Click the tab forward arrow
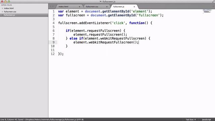The height and width of the screenshot is (121, 215). point(53,6)
